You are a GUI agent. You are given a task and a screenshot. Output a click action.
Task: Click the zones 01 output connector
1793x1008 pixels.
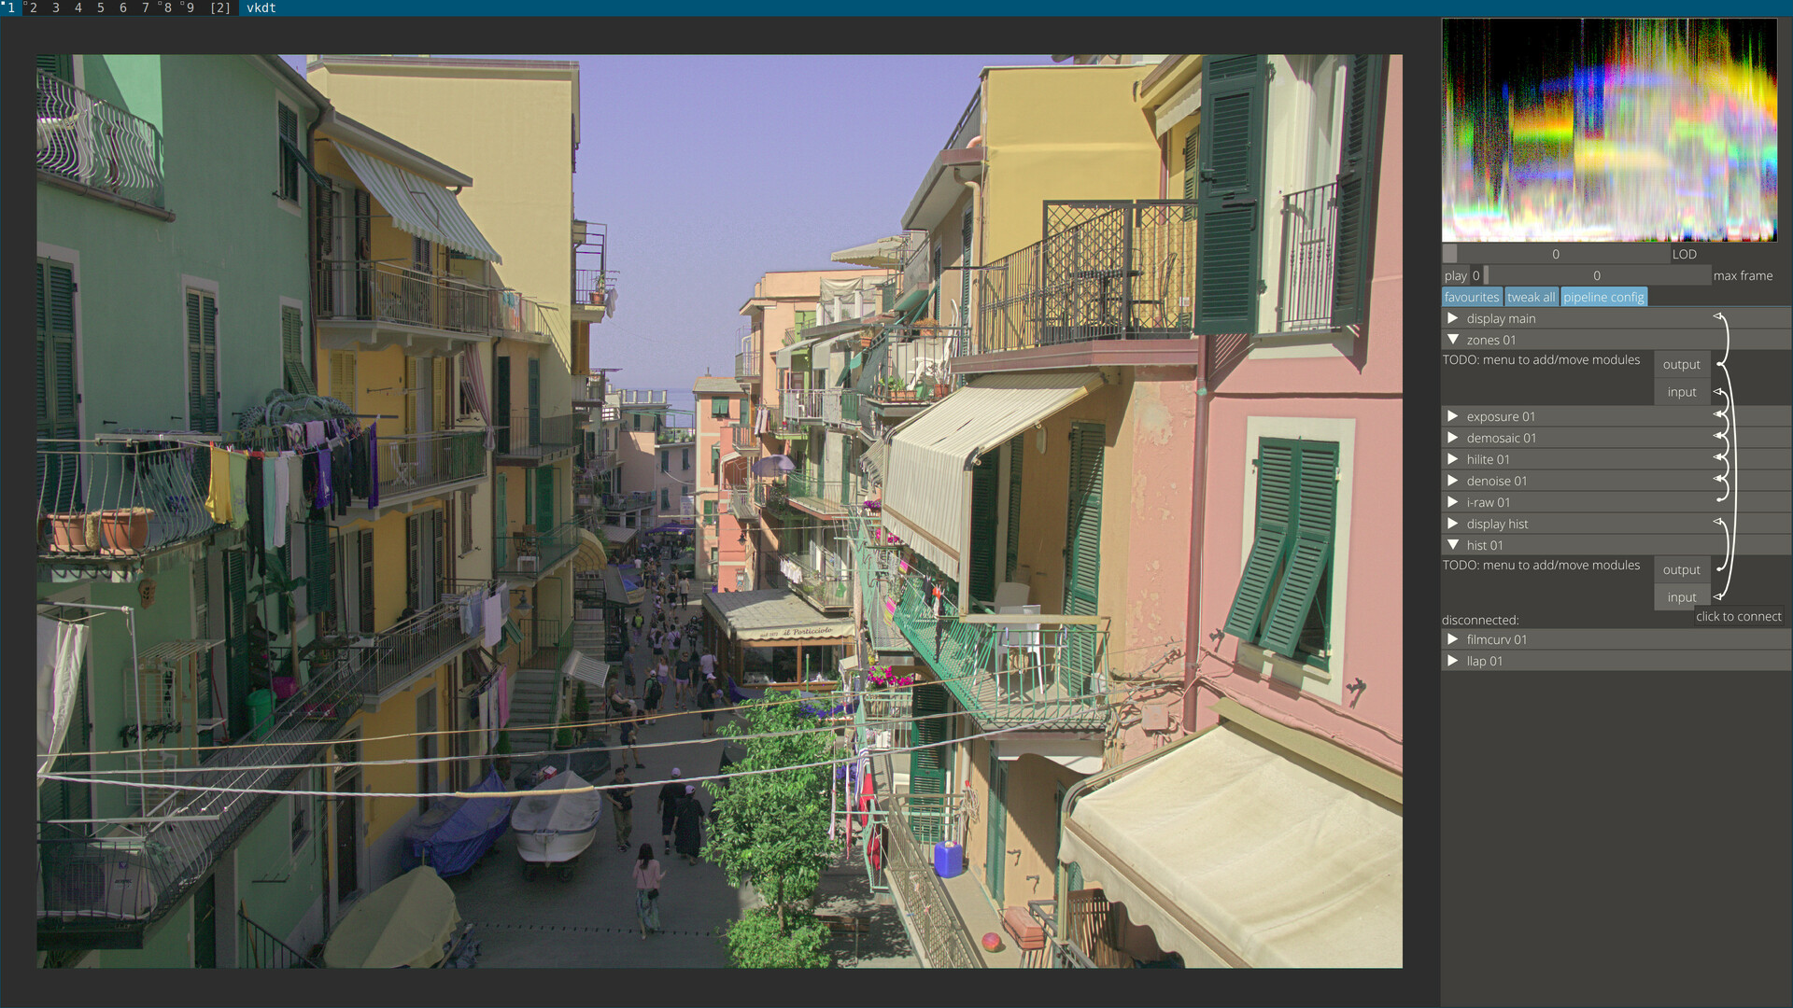1681,365
